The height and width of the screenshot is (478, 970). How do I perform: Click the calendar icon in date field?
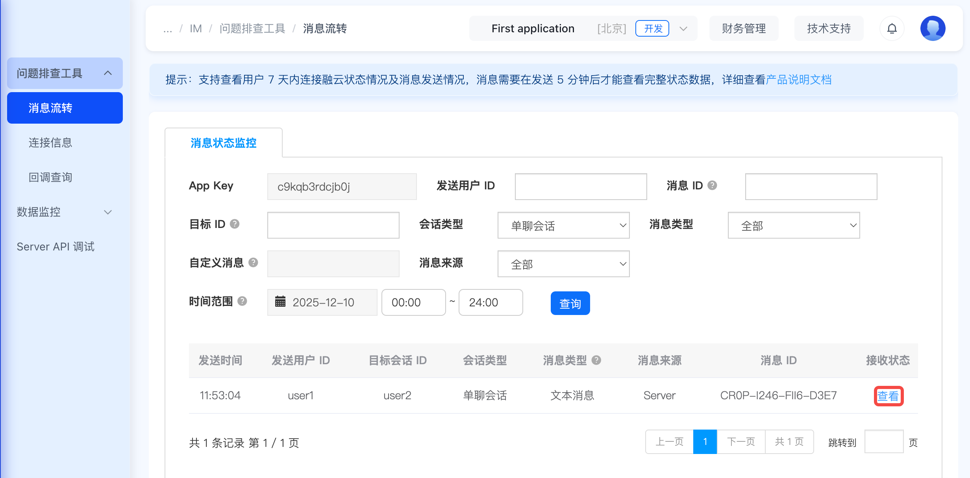(x=280, y=302)
